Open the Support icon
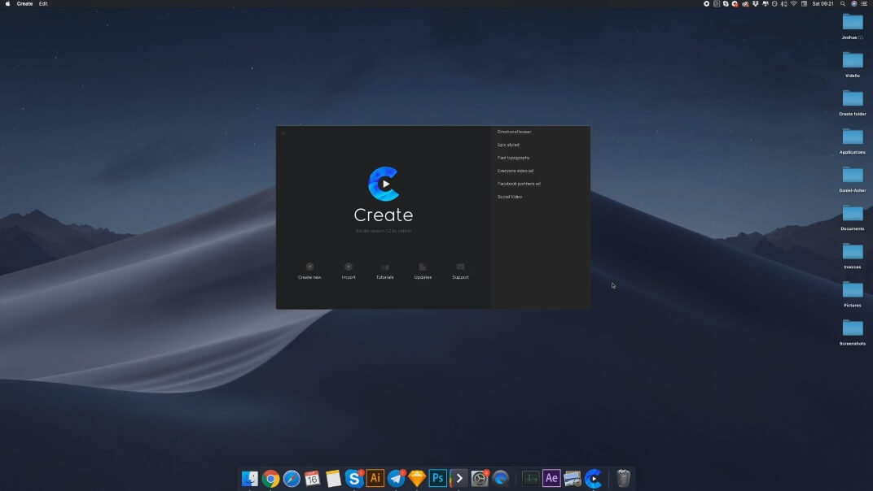873x491 pixels. (x=460, y=267)
